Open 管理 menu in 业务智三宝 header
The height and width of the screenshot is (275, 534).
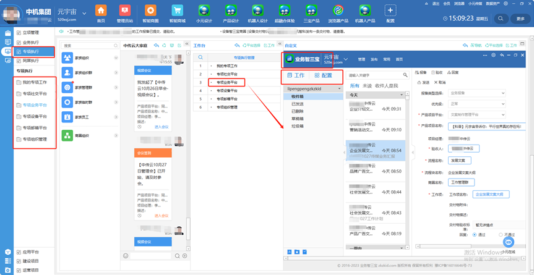[x=361, y=59]
